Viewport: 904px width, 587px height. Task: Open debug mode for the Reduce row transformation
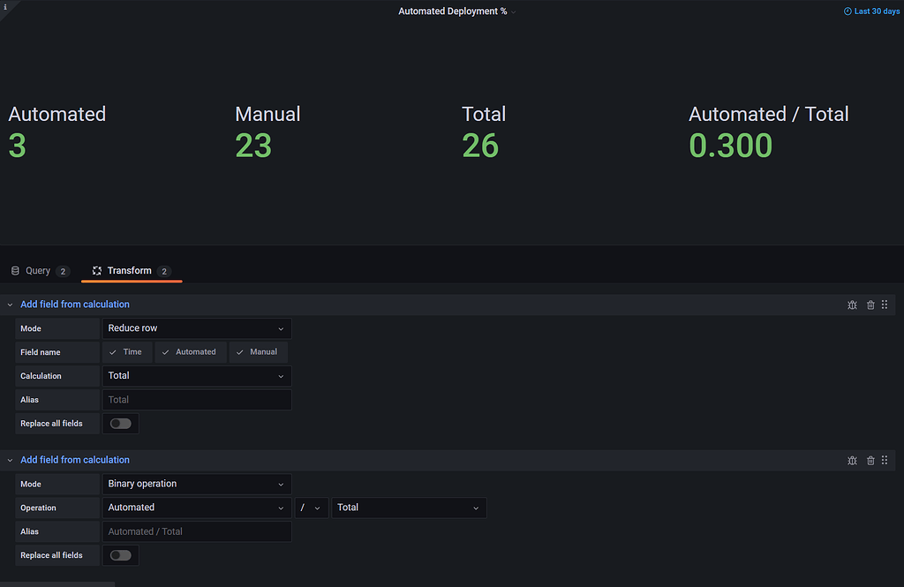tap(852, 304)
